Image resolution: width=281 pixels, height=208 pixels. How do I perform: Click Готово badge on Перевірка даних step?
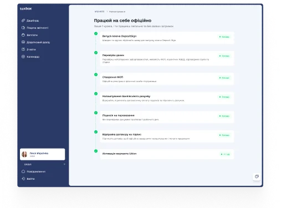click(x=224, y=56)
